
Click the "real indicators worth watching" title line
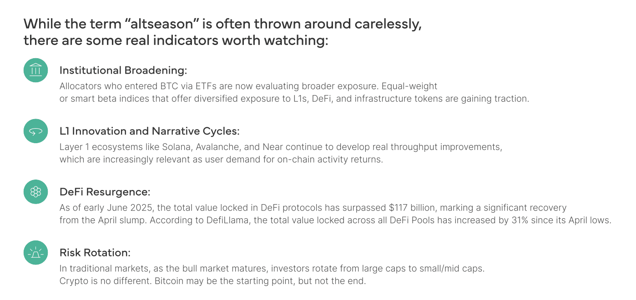pyautogui.click(x=176, y=40)
